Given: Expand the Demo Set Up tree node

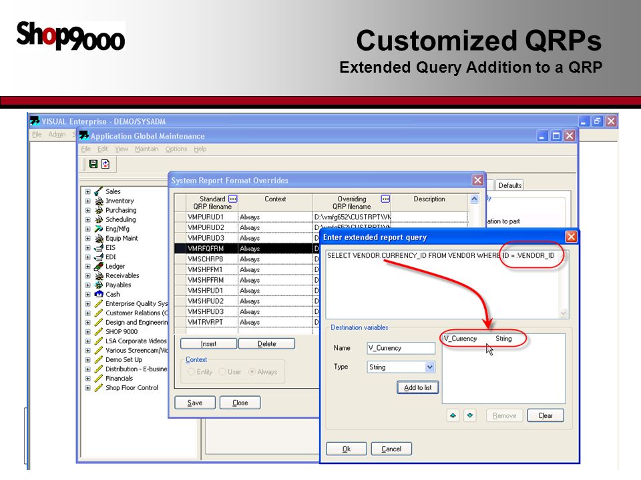Looking at the screenshot, I should pos(87,360).
